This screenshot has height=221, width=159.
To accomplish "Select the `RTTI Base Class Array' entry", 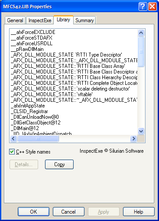I will click(68, 66).
